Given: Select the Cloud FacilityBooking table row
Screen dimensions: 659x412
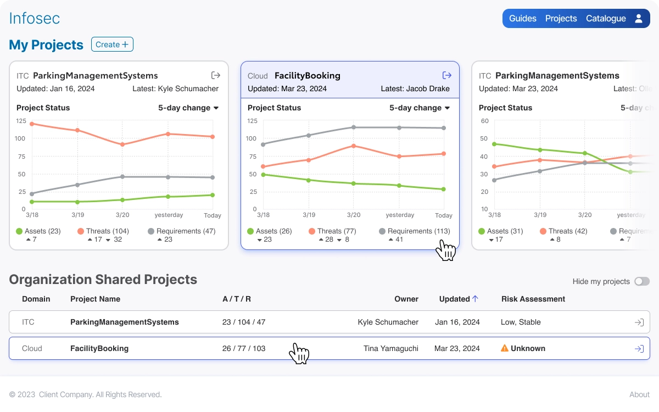Looking at the screenshot, I should tap(329, 348).
